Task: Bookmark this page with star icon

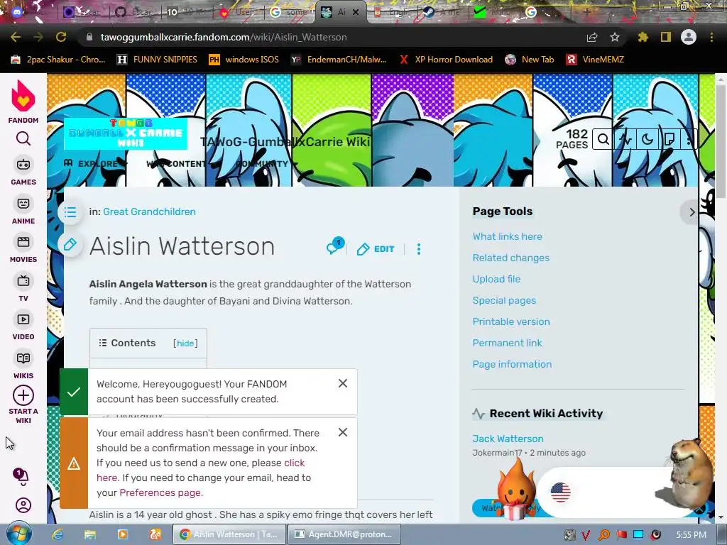Action: click(615, 37)
